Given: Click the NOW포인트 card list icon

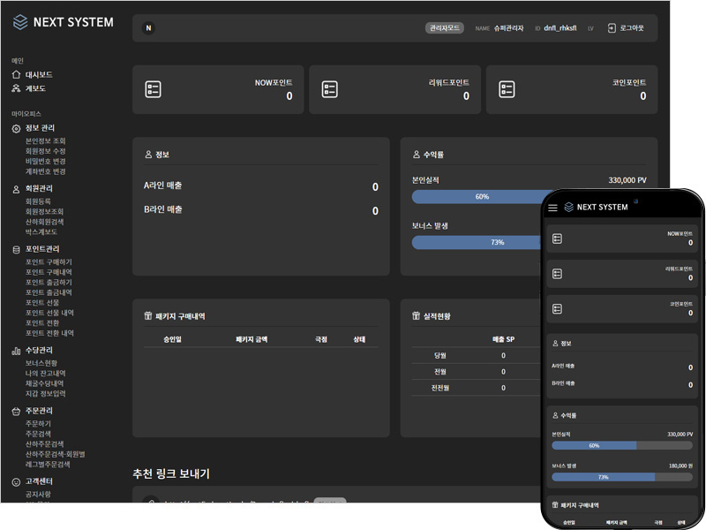Looking at the screenshot, I should pyautogui.click(x=153, y=89).
